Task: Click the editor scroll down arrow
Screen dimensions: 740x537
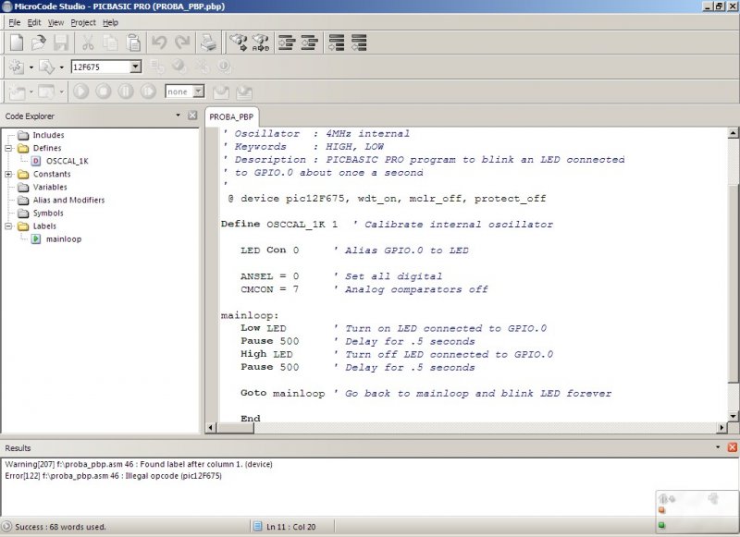Action: 733,416
